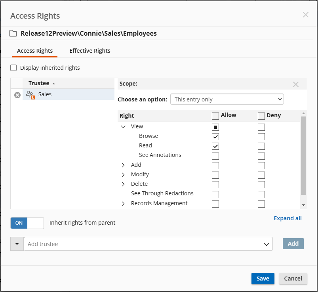318x292 pixels.
Task: Expand the Modify rights group
Action: click(123, 175)
